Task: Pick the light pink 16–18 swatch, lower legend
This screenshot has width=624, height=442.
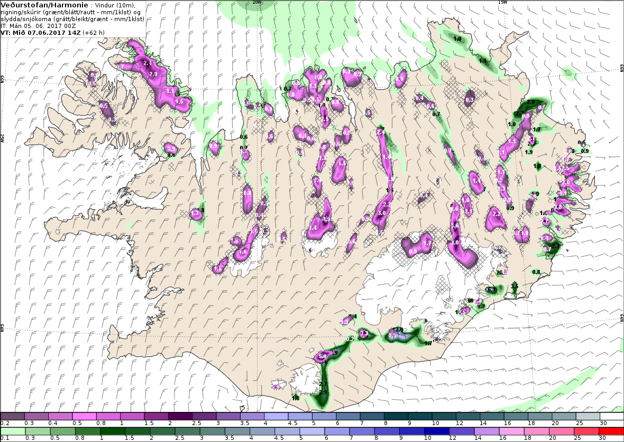Action: click(x=511, y=431)
